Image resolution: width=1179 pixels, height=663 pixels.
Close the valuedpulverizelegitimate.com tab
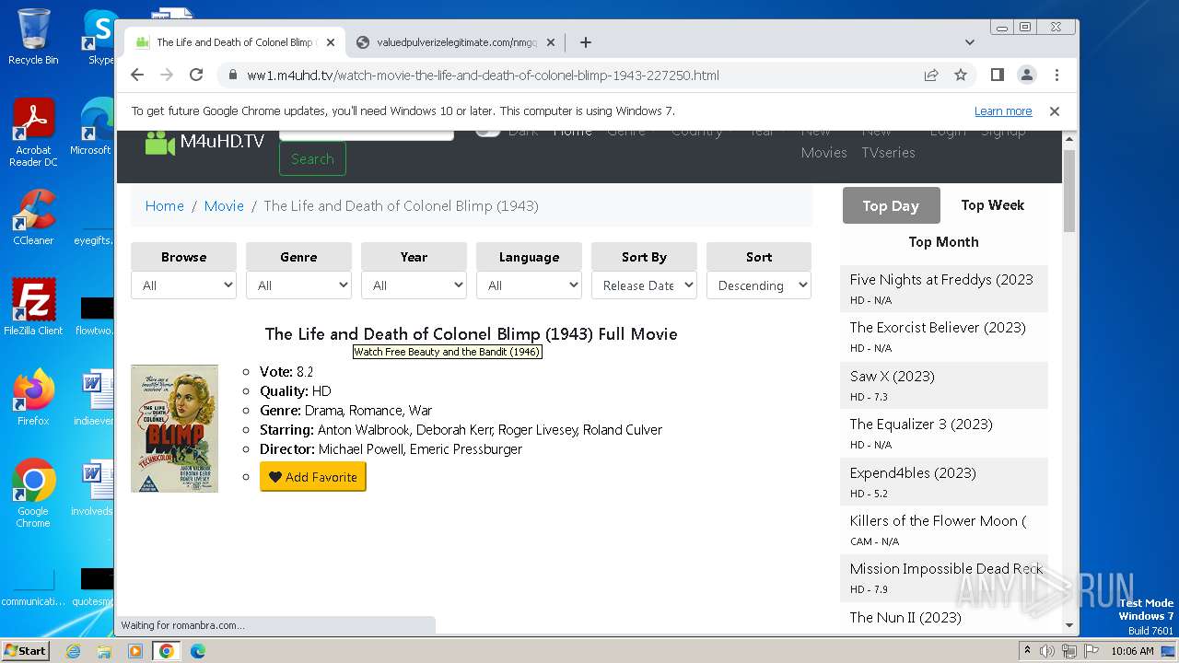tap(551, 42)
